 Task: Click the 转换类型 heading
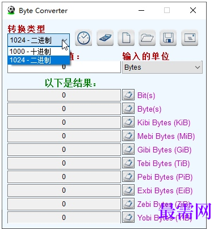(26, 29)
